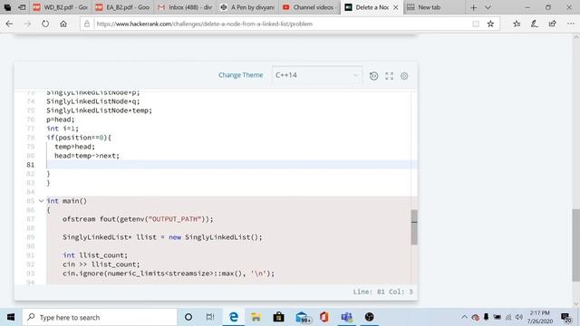Open the browser home page
The width and height of the screenshot is (580, 326).
(x=63, y=24)
